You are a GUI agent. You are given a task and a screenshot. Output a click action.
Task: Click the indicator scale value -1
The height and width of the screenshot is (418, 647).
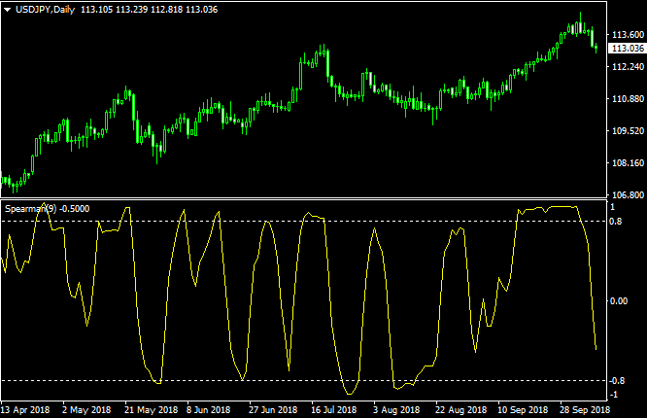(x=614, y=395)
